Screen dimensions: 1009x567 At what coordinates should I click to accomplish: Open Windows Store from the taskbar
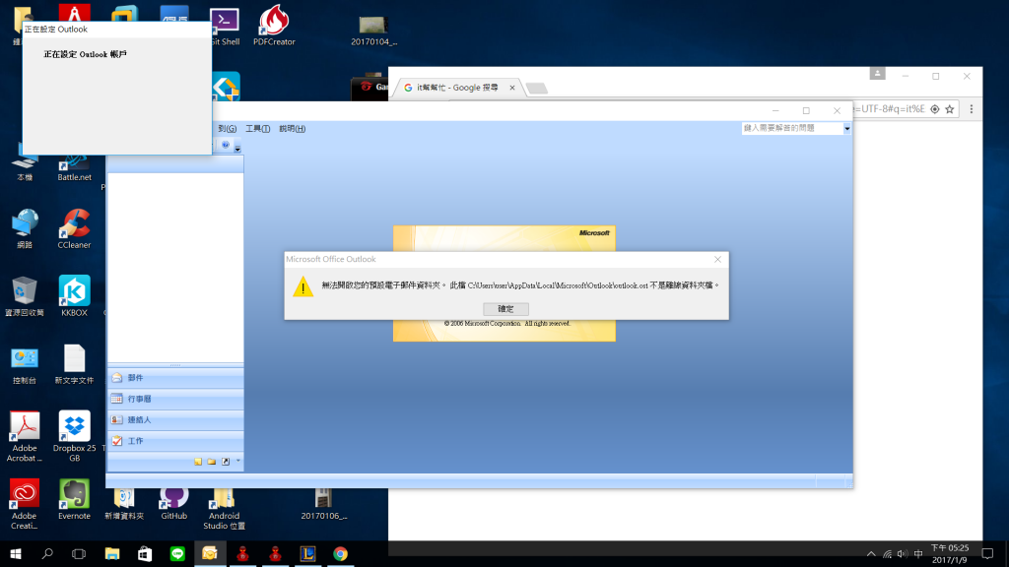[145, 553]
